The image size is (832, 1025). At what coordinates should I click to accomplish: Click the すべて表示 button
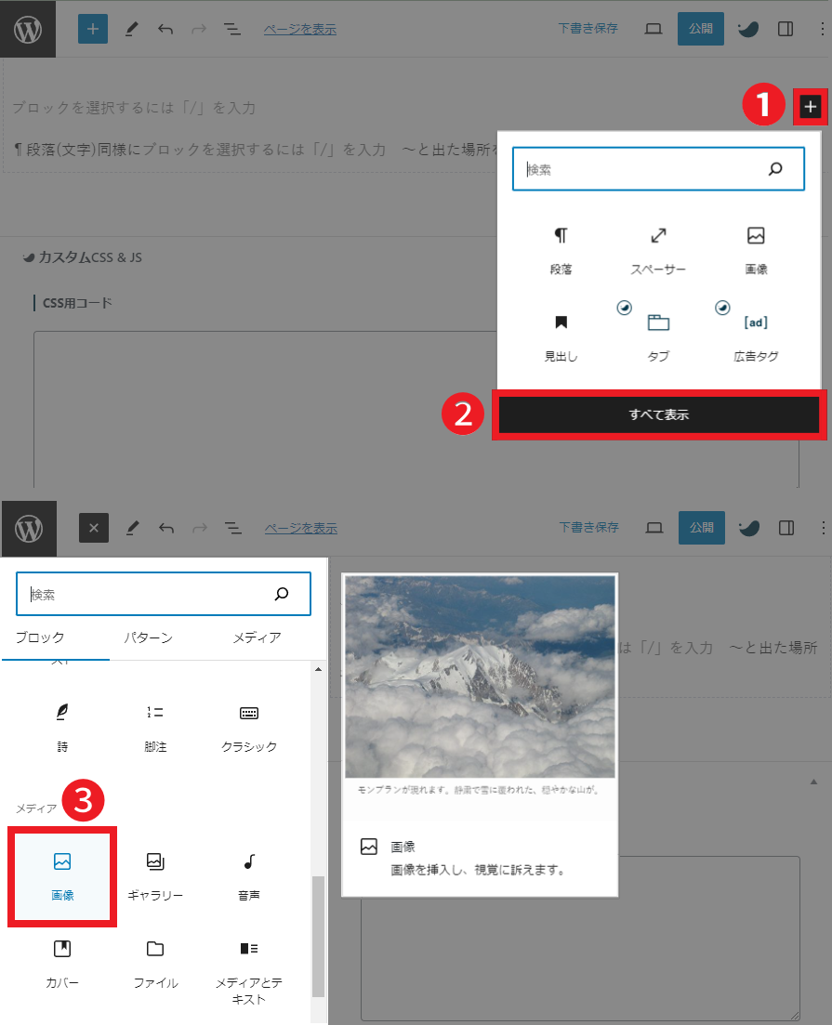(658, 415)
